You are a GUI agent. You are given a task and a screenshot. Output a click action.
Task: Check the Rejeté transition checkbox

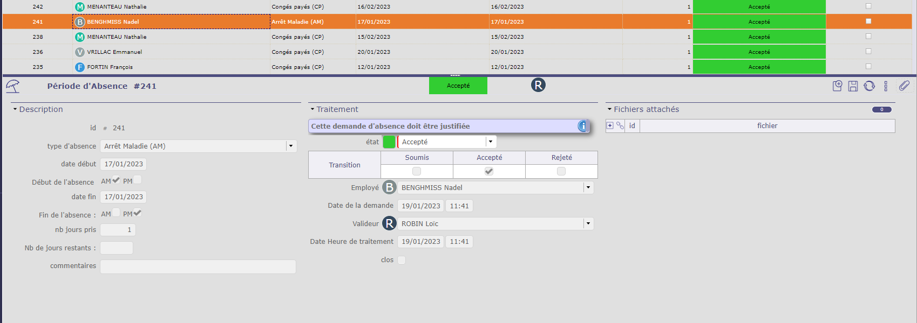(x=561, y=171)
